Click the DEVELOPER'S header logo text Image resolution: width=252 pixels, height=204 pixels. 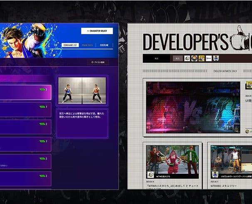click(x=185, y=42)
